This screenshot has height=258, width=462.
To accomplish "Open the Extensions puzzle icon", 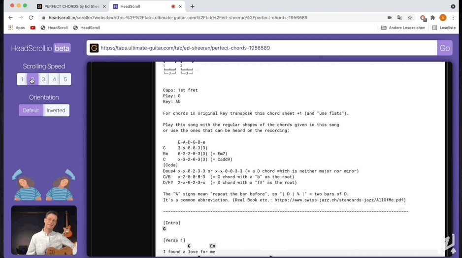I will 433,18.
